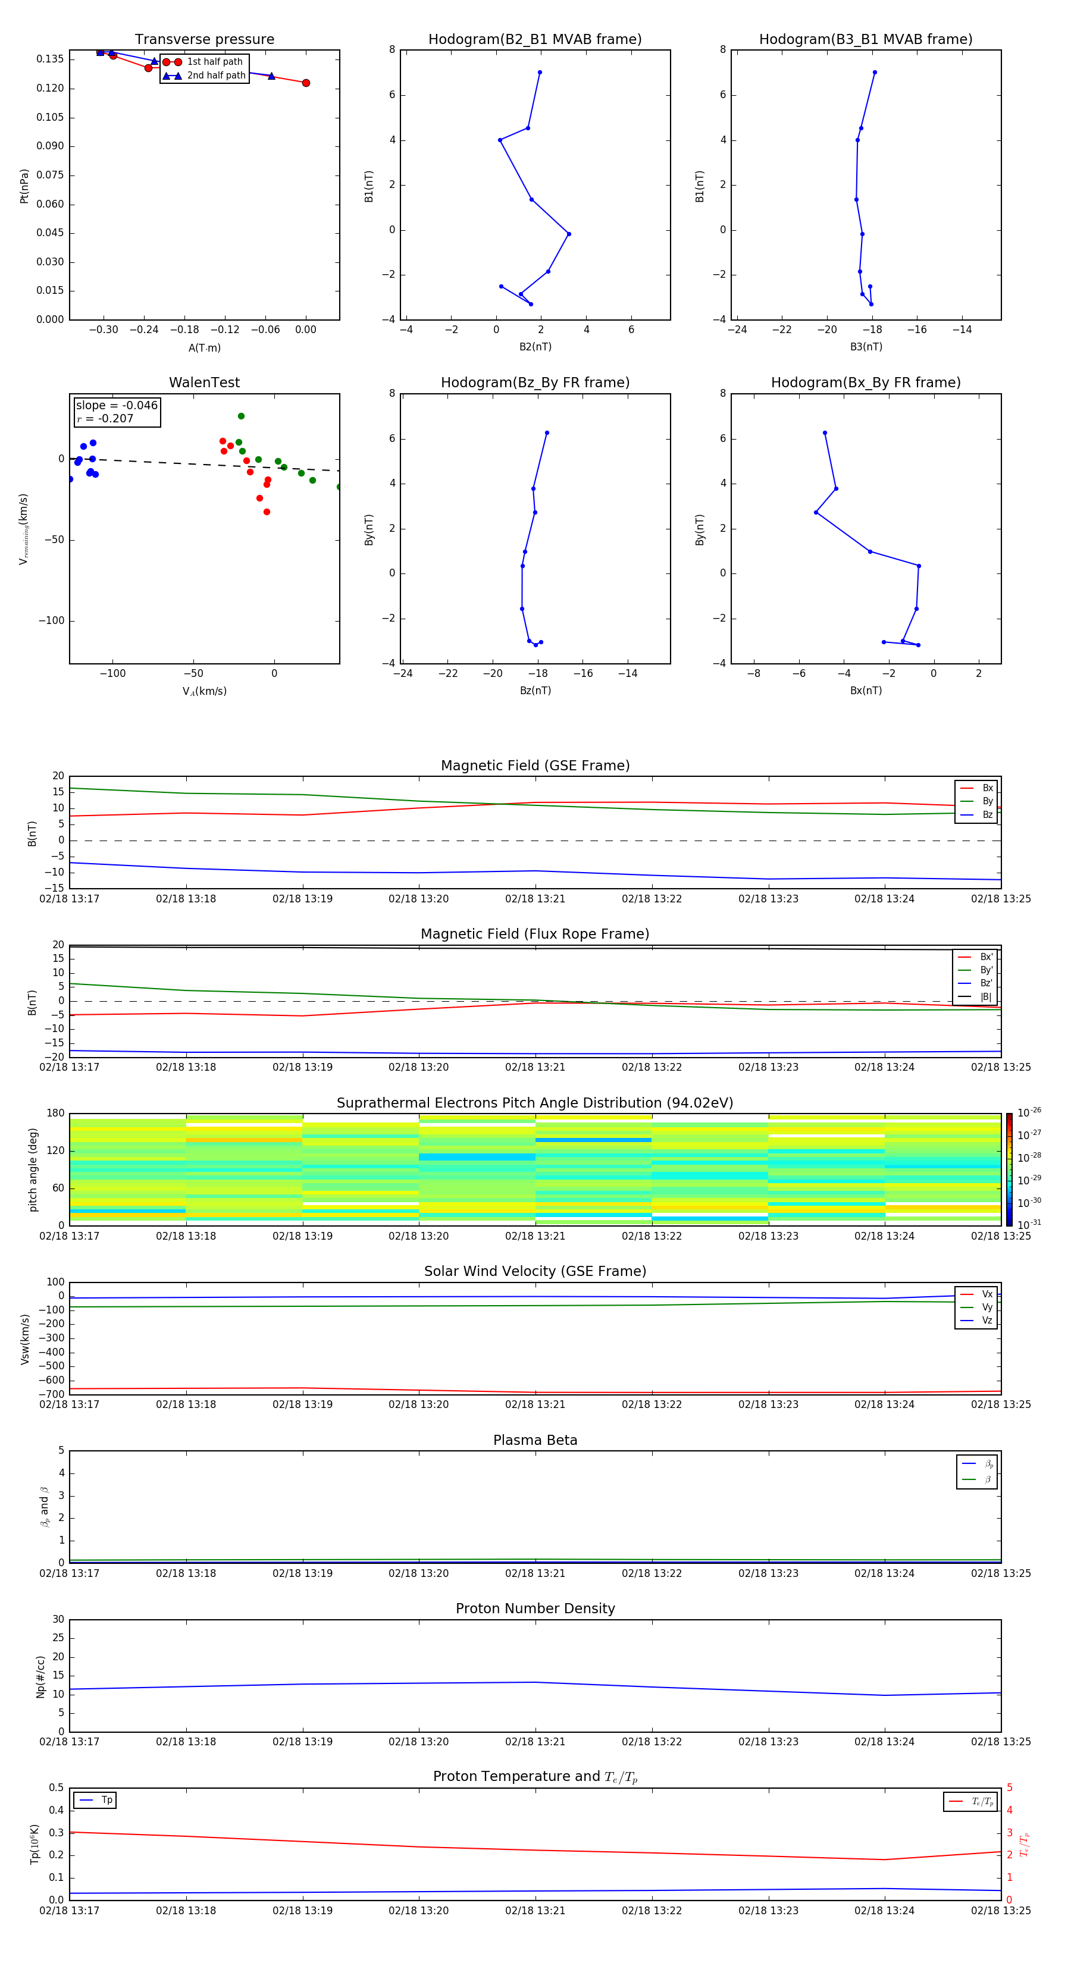Select the Bz' legend entry in Flux Rope panel
Image resolution: width=1071 pixels, height=1963 pixels.
pyautogui.click(x=976, y=984)
